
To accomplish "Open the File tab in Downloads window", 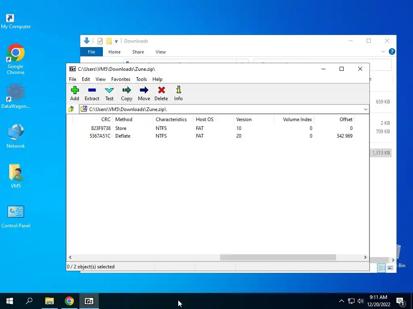I will pyautogui.click(x=92, y=52).
